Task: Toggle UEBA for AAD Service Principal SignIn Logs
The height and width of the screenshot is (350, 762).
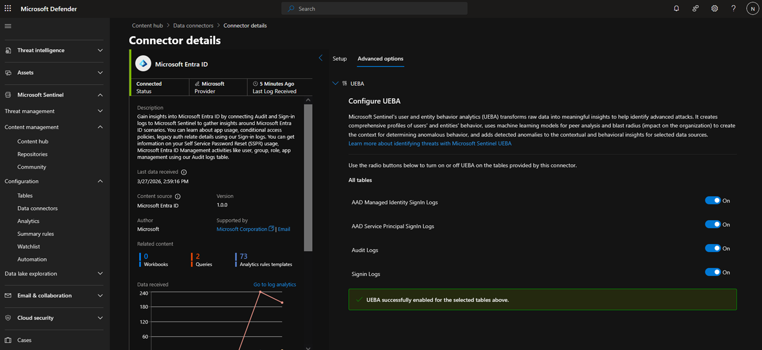Action: pyautogui.click(x=713, y=224)
